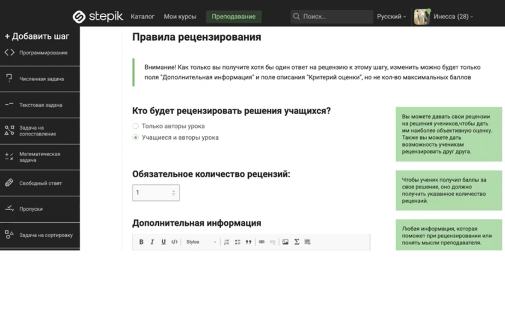
Task: Click the insert link icon
Action: 261,242
